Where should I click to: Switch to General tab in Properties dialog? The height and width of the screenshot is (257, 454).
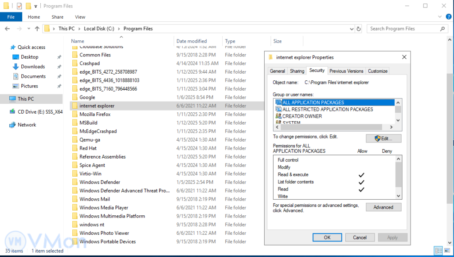[x=278, y=71]
